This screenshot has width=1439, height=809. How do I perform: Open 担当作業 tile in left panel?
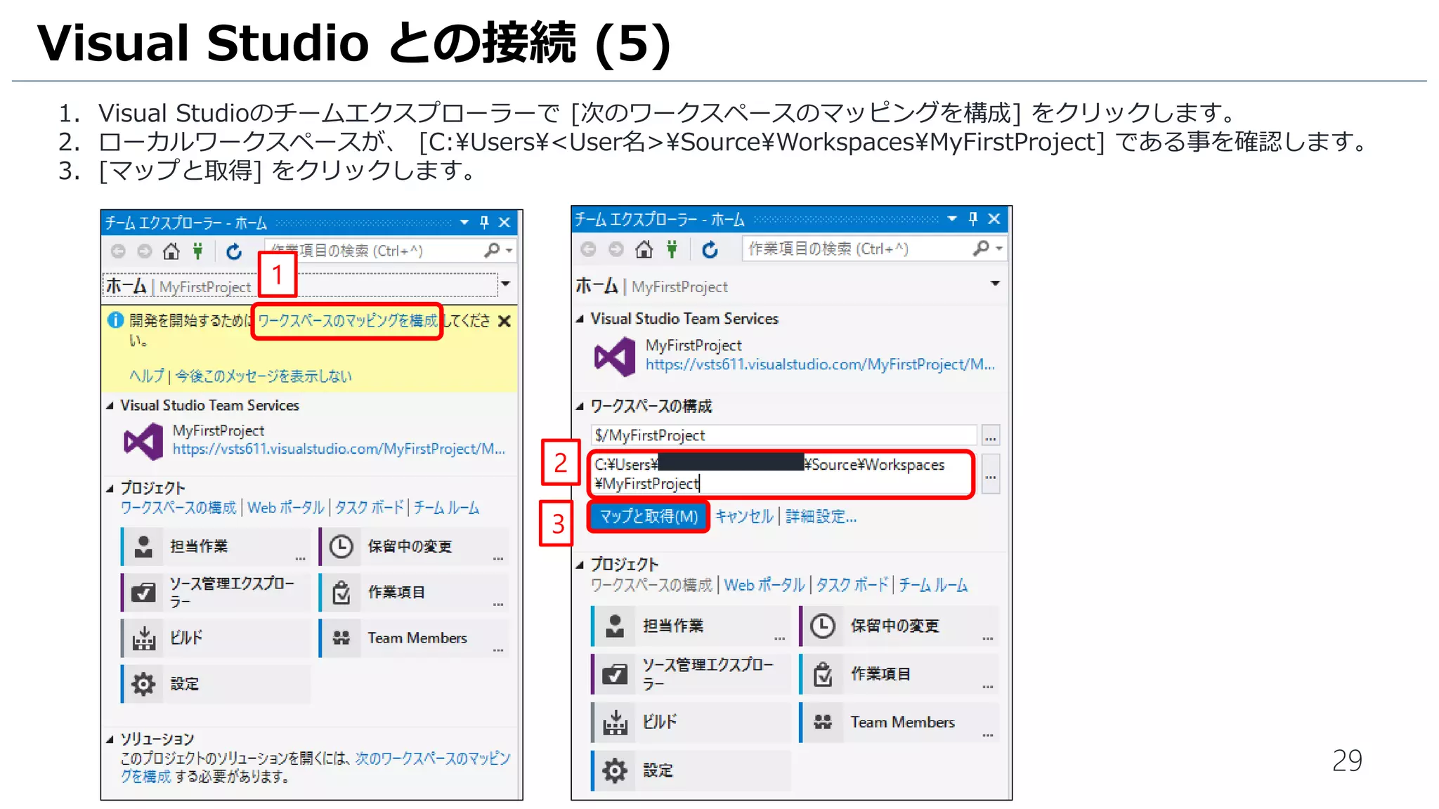click(x=215, y=546)
